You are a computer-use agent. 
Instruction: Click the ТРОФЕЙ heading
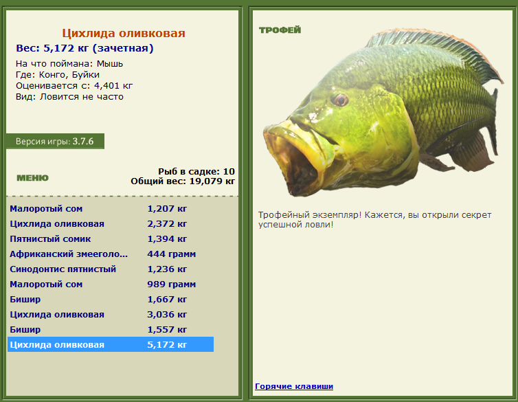point(280,30)
